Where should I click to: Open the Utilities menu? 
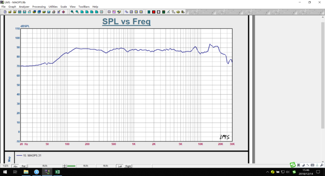(53, 7)
